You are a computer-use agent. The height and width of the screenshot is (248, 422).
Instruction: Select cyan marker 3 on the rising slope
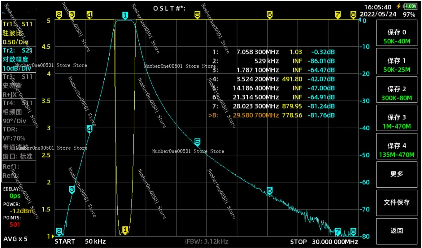(x=72, y=190)
